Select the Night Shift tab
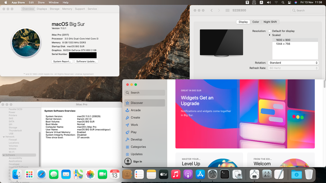Viewport: 326px width, 183px height. (x=270, y=22)
